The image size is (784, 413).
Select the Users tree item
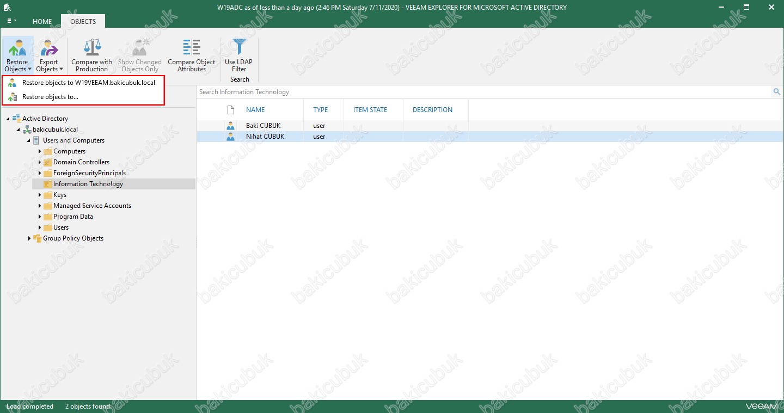coord(61,227)
